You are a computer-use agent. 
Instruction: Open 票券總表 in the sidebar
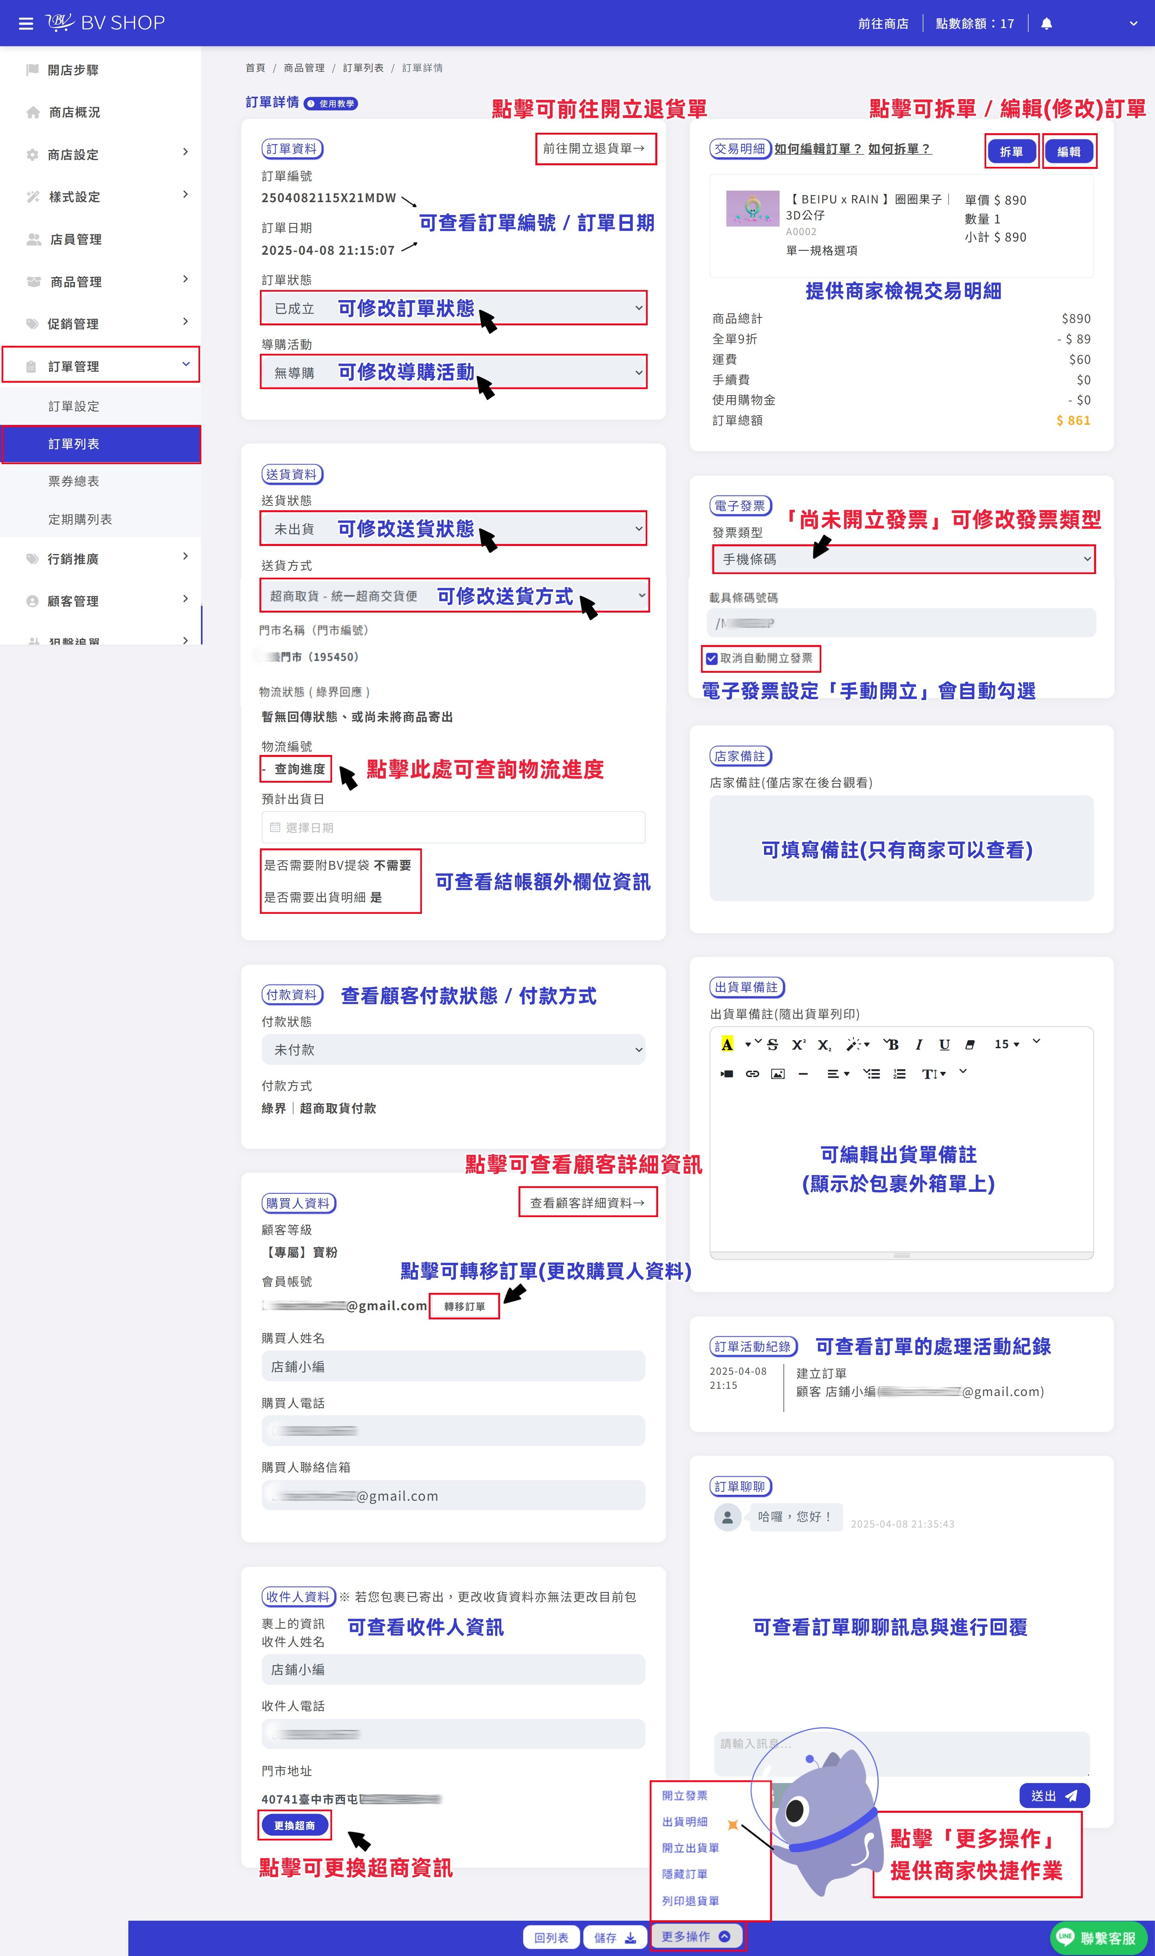pyautogui.click(x=74, y=481)
